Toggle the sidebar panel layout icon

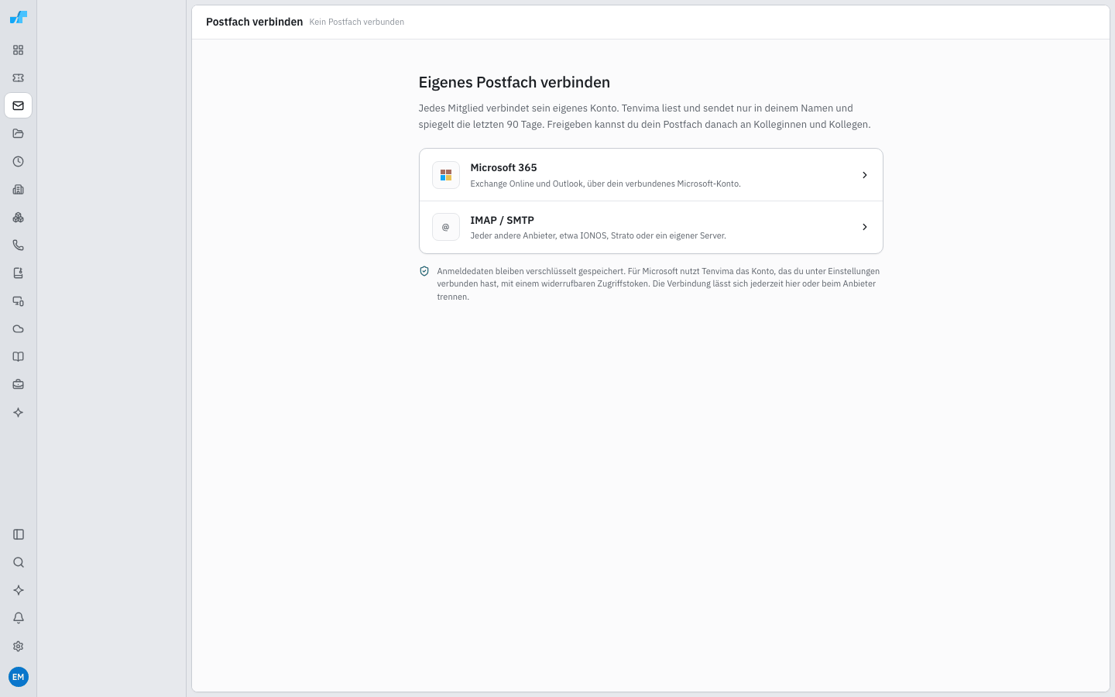coord(19,534)
